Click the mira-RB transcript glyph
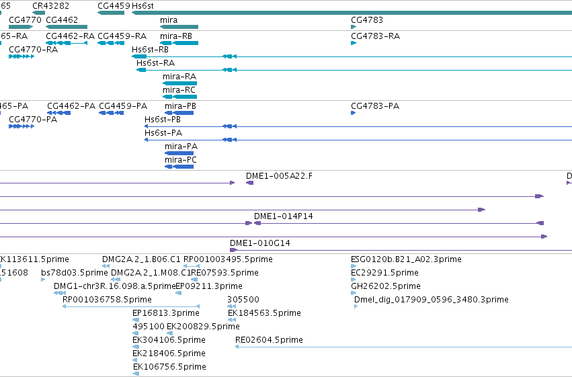The image size is (572, 377). point(179,43)
